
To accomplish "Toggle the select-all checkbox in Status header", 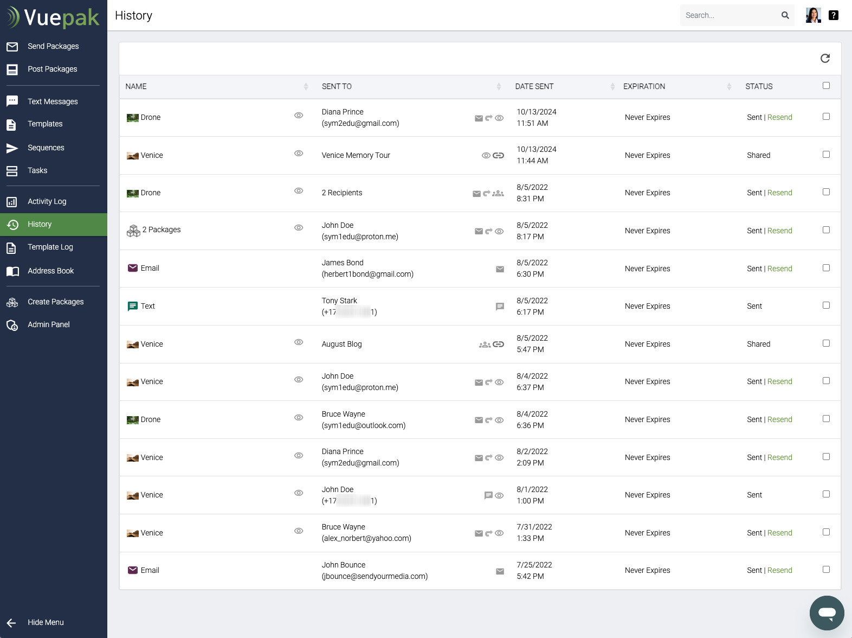I will (x=826, y=86).
